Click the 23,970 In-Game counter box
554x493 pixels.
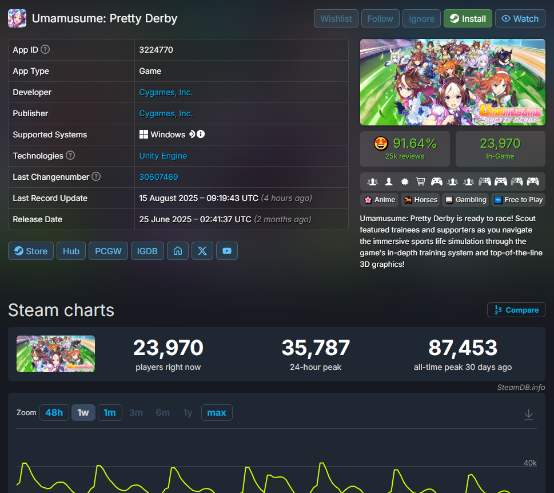click(500, 149)
